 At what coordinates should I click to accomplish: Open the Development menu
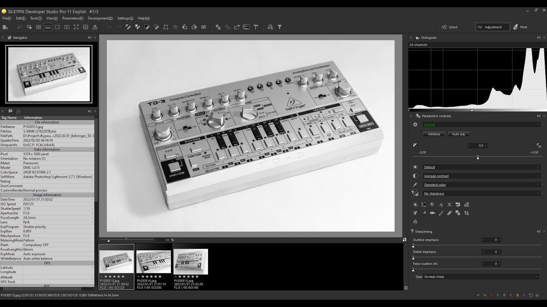100,18
